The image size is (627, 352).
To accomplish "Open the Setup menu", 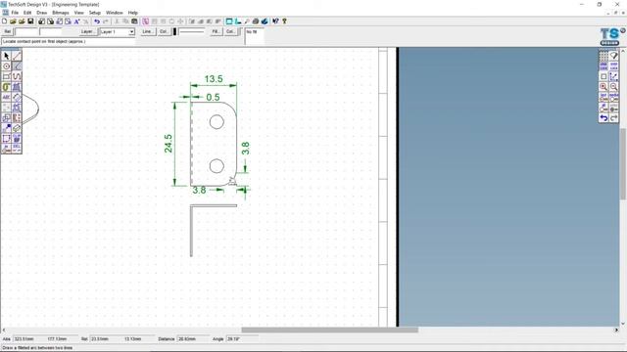I will point(94,13).
